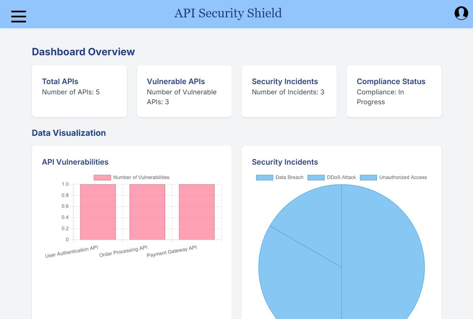Click the Security Incidents card
This screenshot has height=319, width=473.
tap(289, 91)
